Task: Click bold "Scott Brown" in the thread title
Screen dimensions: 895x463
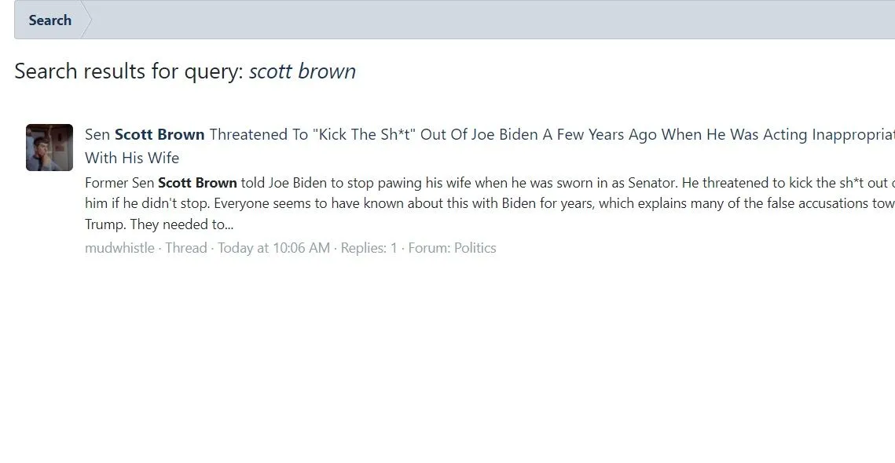Action: point(160,135)
